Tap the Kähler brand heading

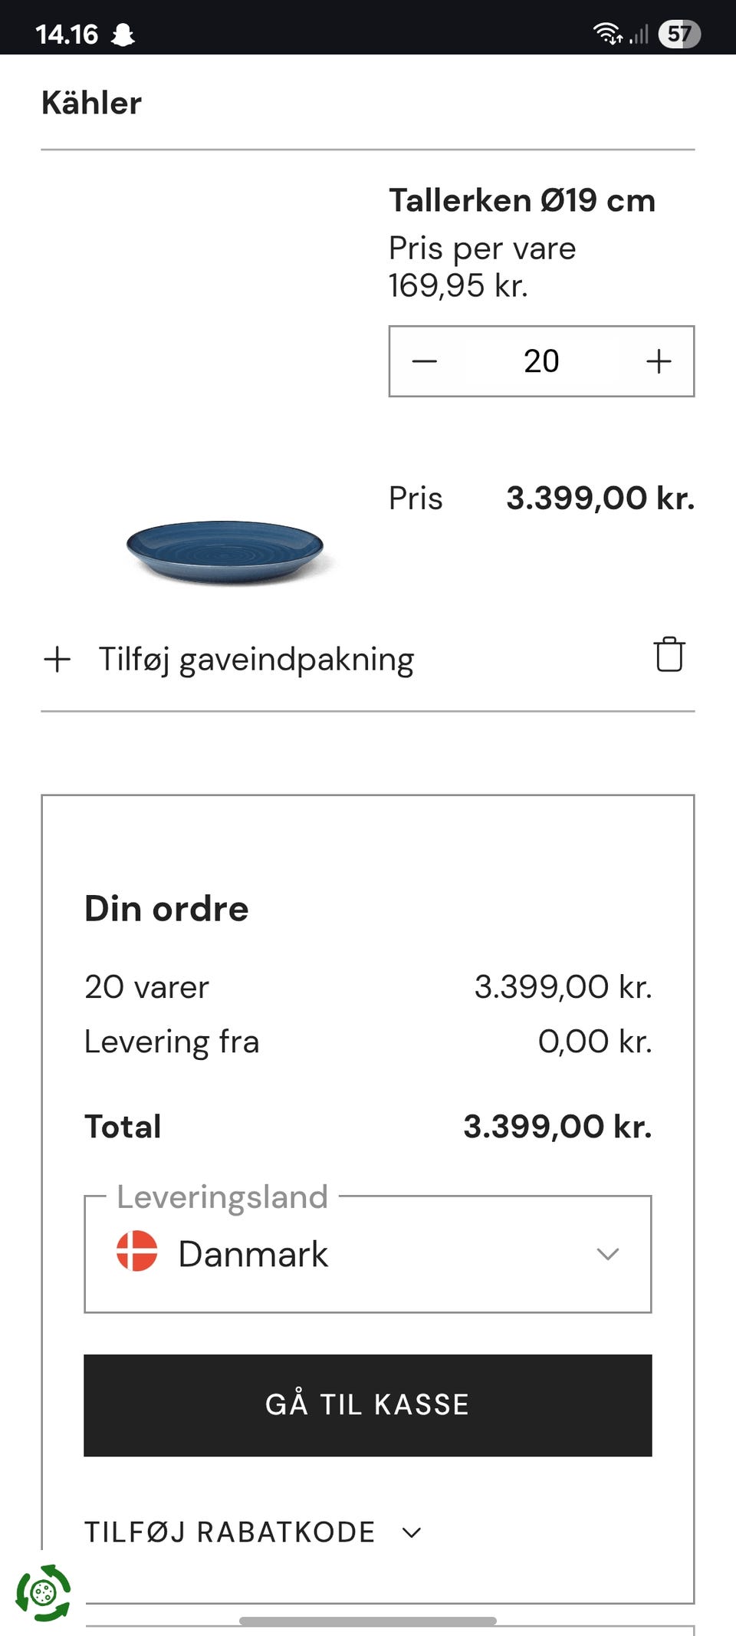click(x=91, y=104)
